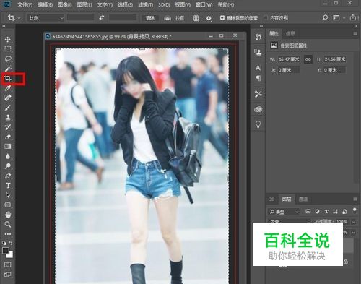Open the collapsed Character panel icon
Image resolution: width=361 pixels, height=284 pixels.
click(258, 68)
